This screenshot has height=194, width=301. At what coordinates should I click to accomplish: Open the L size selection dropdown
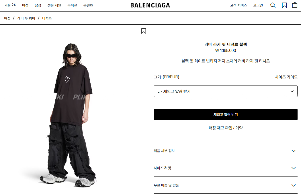226,91
